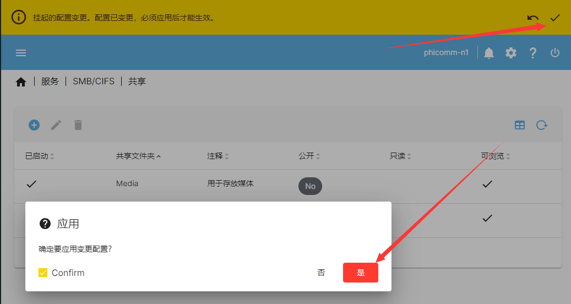Screen dimensions: 571x304
Task: Click the apply checkmark in yellow banner
Action: pos(554,18)
